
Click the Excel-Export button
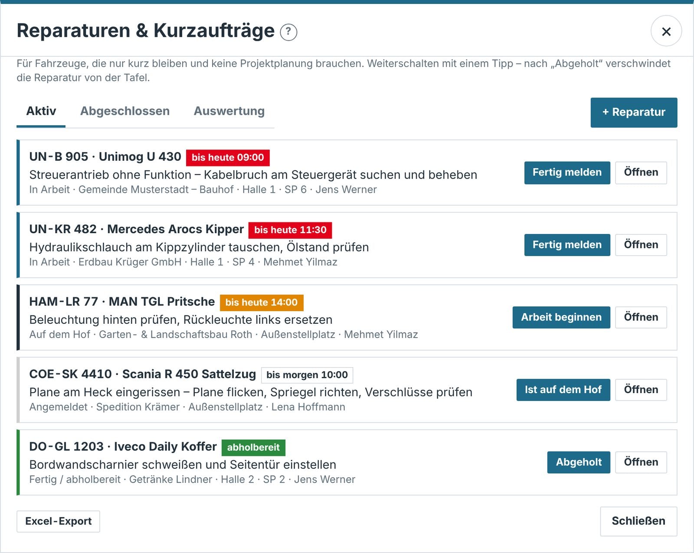(x=58, y=521)
